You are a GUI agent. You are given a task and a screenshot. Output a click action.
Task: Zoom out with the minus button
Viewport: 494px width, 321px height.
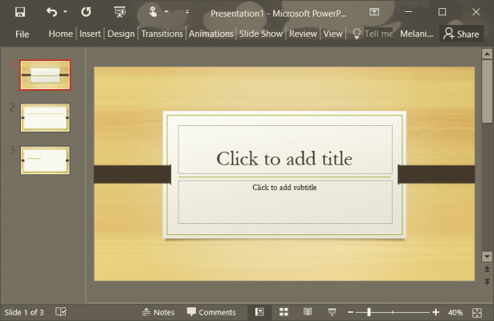350,312
